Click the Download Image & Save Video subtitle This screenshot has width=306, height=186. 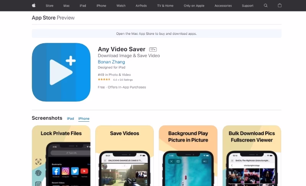[129, 55]
